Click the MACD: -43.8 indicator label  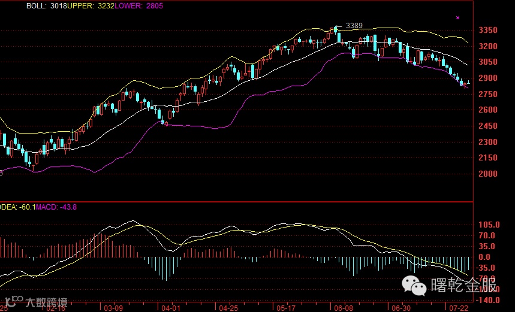point(56,207)
